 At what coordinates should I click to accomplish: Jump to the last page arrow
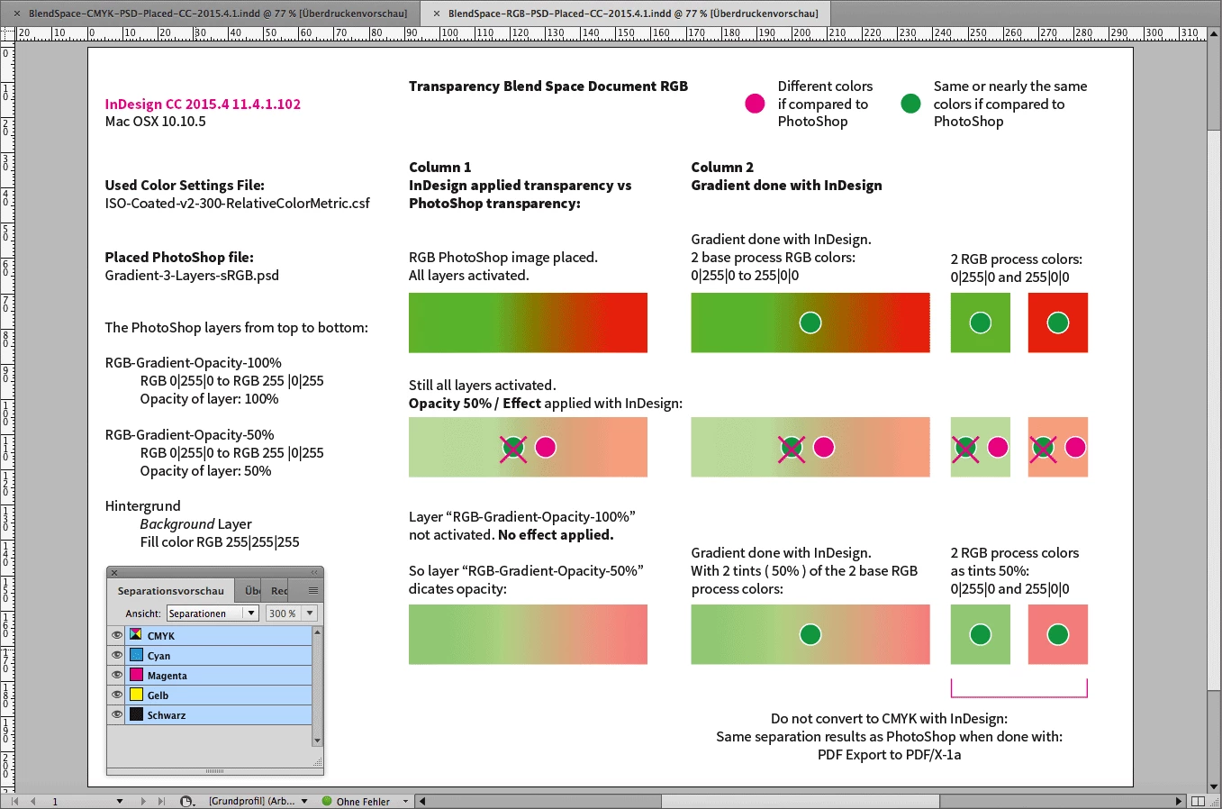pyautogui.click(x=161, y=801)
